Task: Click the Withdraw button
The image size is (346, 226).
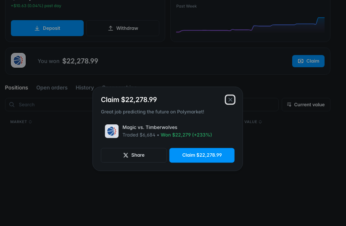Action: pos(123,28)
